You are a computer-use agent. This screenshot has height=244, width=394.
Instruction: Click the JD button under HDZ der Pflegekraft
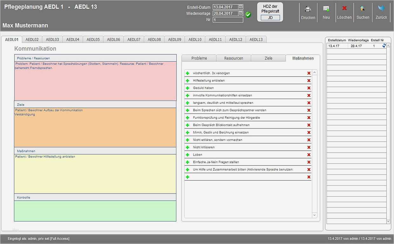point(270,18)
